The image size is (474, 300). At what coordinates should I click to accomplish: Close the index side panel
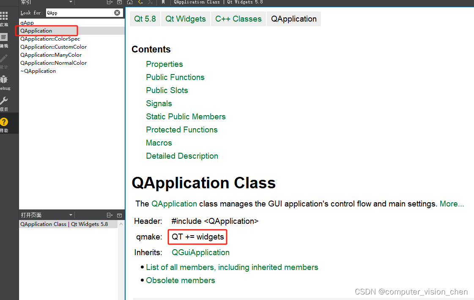(119, 2)
